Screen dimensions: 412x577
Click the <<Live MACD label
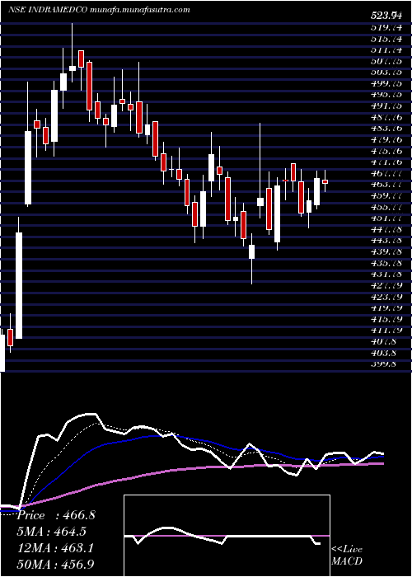tap(347, 555)
